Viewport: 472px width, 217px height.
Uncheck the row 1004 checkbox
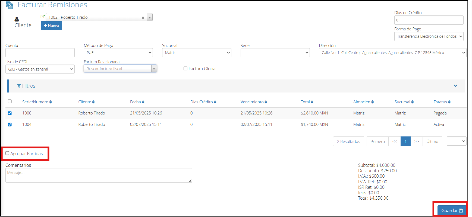coord(10,125)
